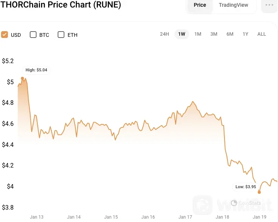The image size is (278, 222).
Task: Select the 1Y time range
Action: pos(245,34)
